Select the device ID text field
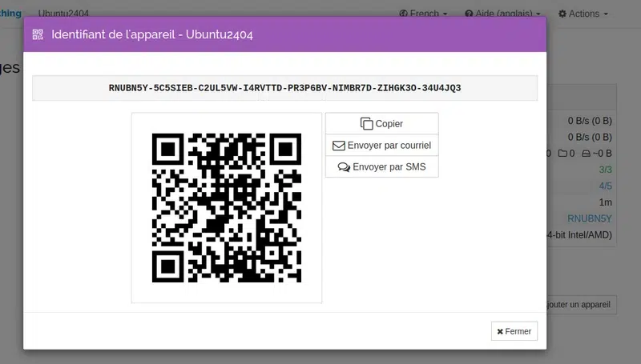Screen dimensions: 641x364 click(x=285, y=88)
